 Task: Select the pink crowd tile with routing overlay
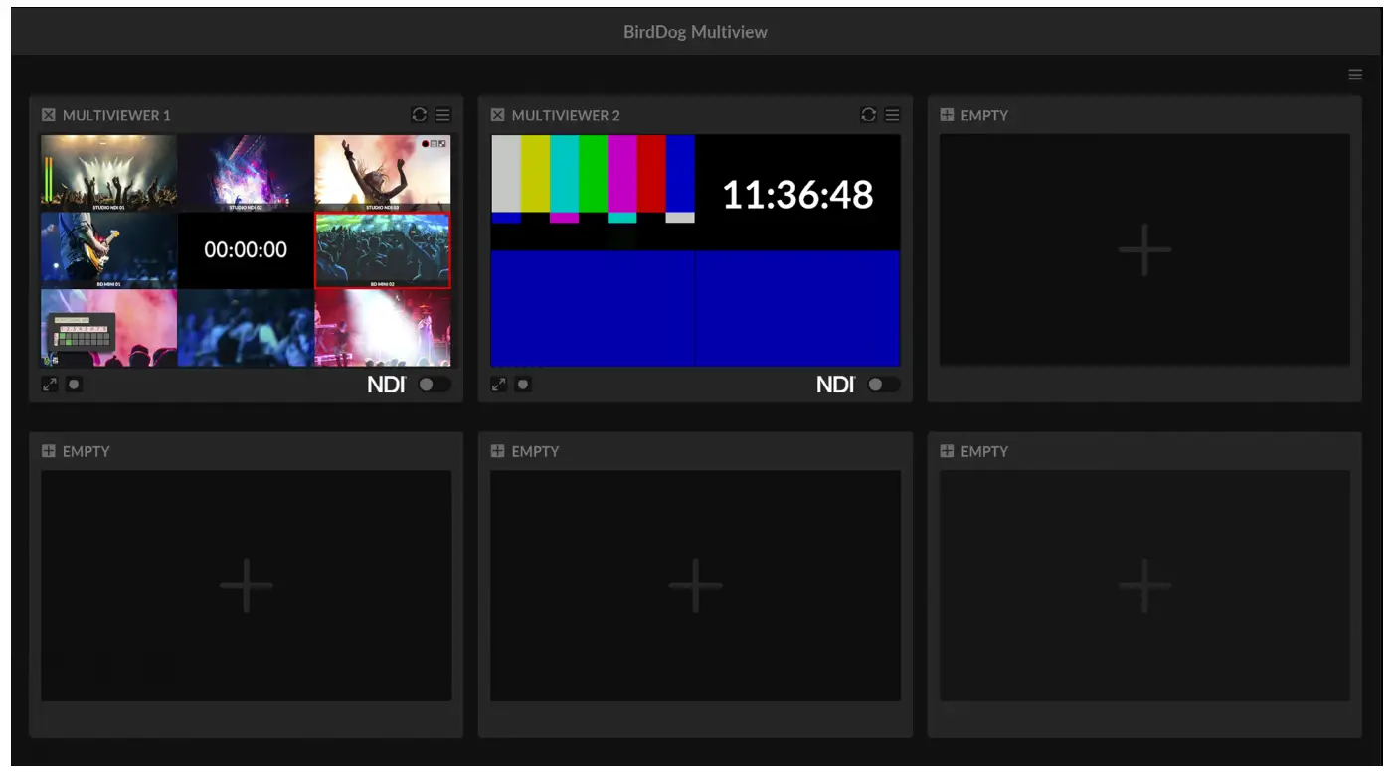point(109,328)
